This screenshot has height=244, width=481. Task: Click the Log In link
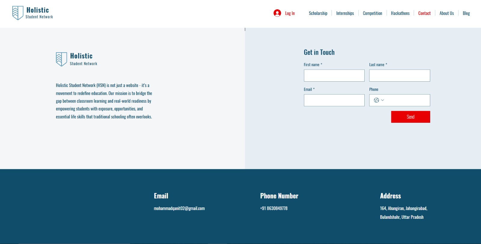[x=290, y=13]
